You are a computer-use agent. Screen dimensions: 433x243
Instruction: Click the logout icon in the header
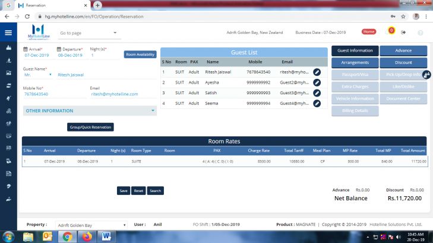pyautogui.click(x=404, y=32)
